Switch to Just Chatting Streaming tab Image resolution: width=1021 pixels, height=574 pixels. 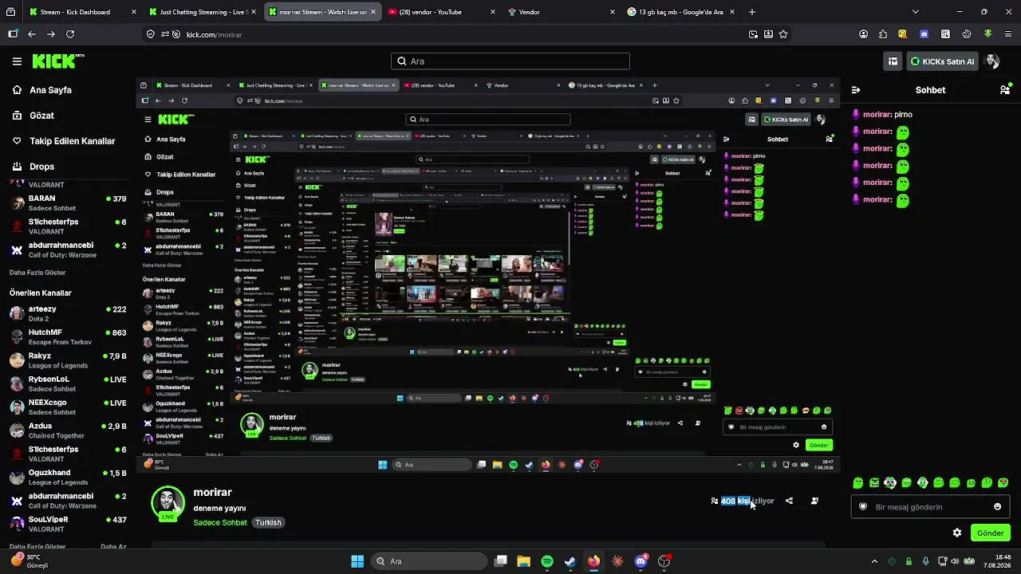point(203,12)
